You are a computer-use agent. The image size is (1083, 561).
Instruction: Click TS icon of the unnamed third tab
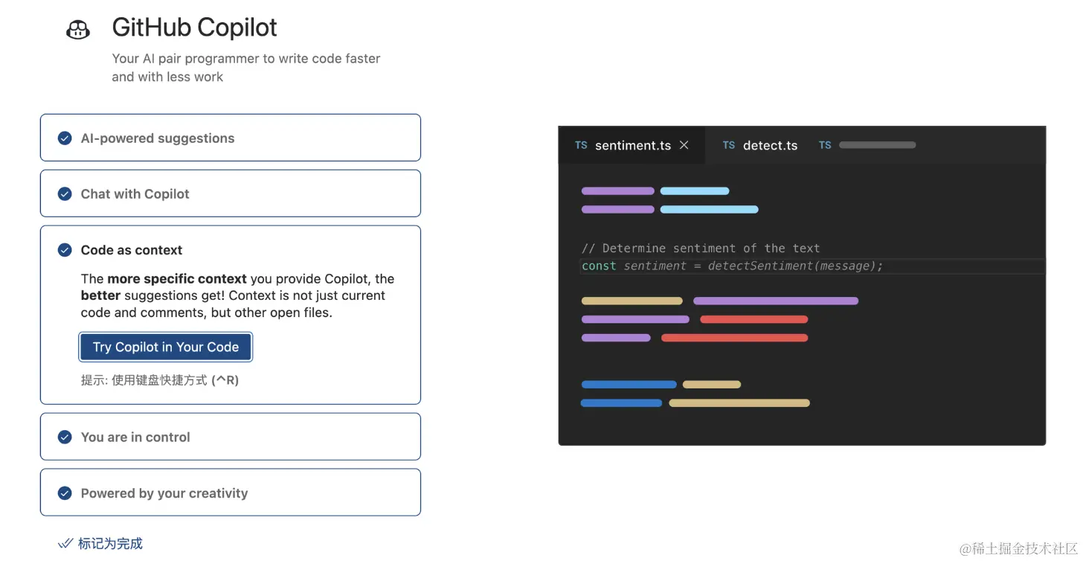tap(825, 145)
